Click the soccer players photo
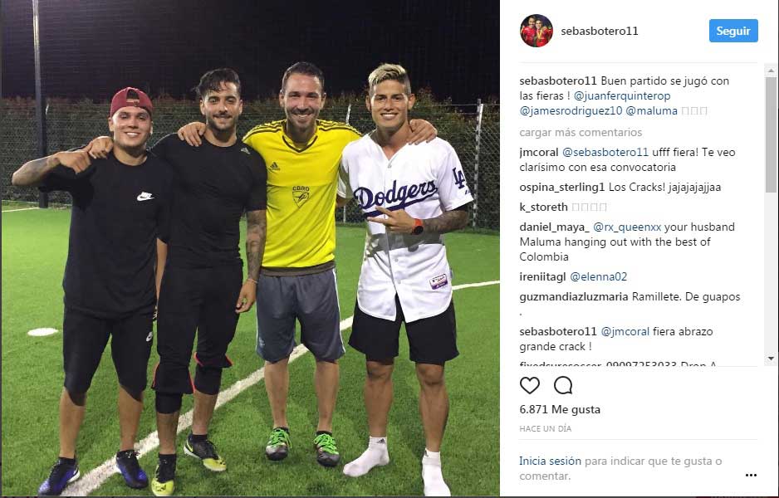The height and width of the screenshot is (498, 779). pyautogui.click(x=250, y=248)
